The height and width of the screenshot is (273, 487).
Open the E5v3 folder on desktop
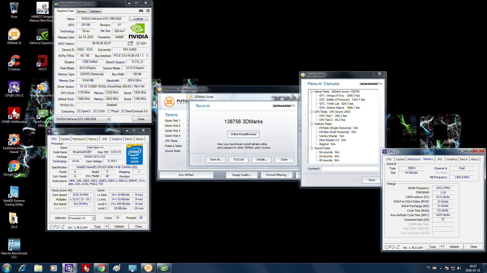point(14,220)
